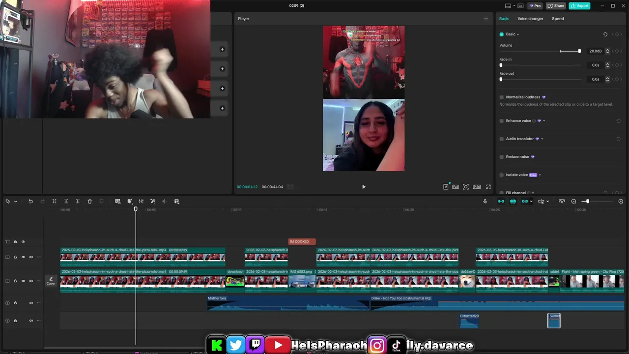The width and height of the screenshot is (629, 354).
Task: Undo the last timeline edit
Action: [30, 201]
